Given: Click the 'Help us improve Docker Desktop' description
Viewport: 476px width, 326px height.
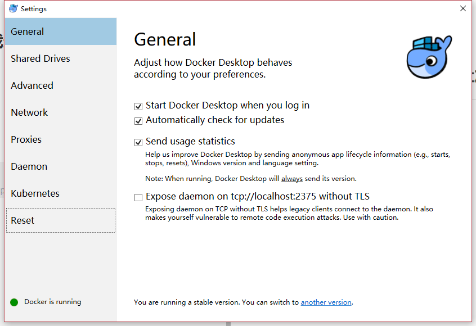Looking at the screenshot, I should click(x=298, y=159).
